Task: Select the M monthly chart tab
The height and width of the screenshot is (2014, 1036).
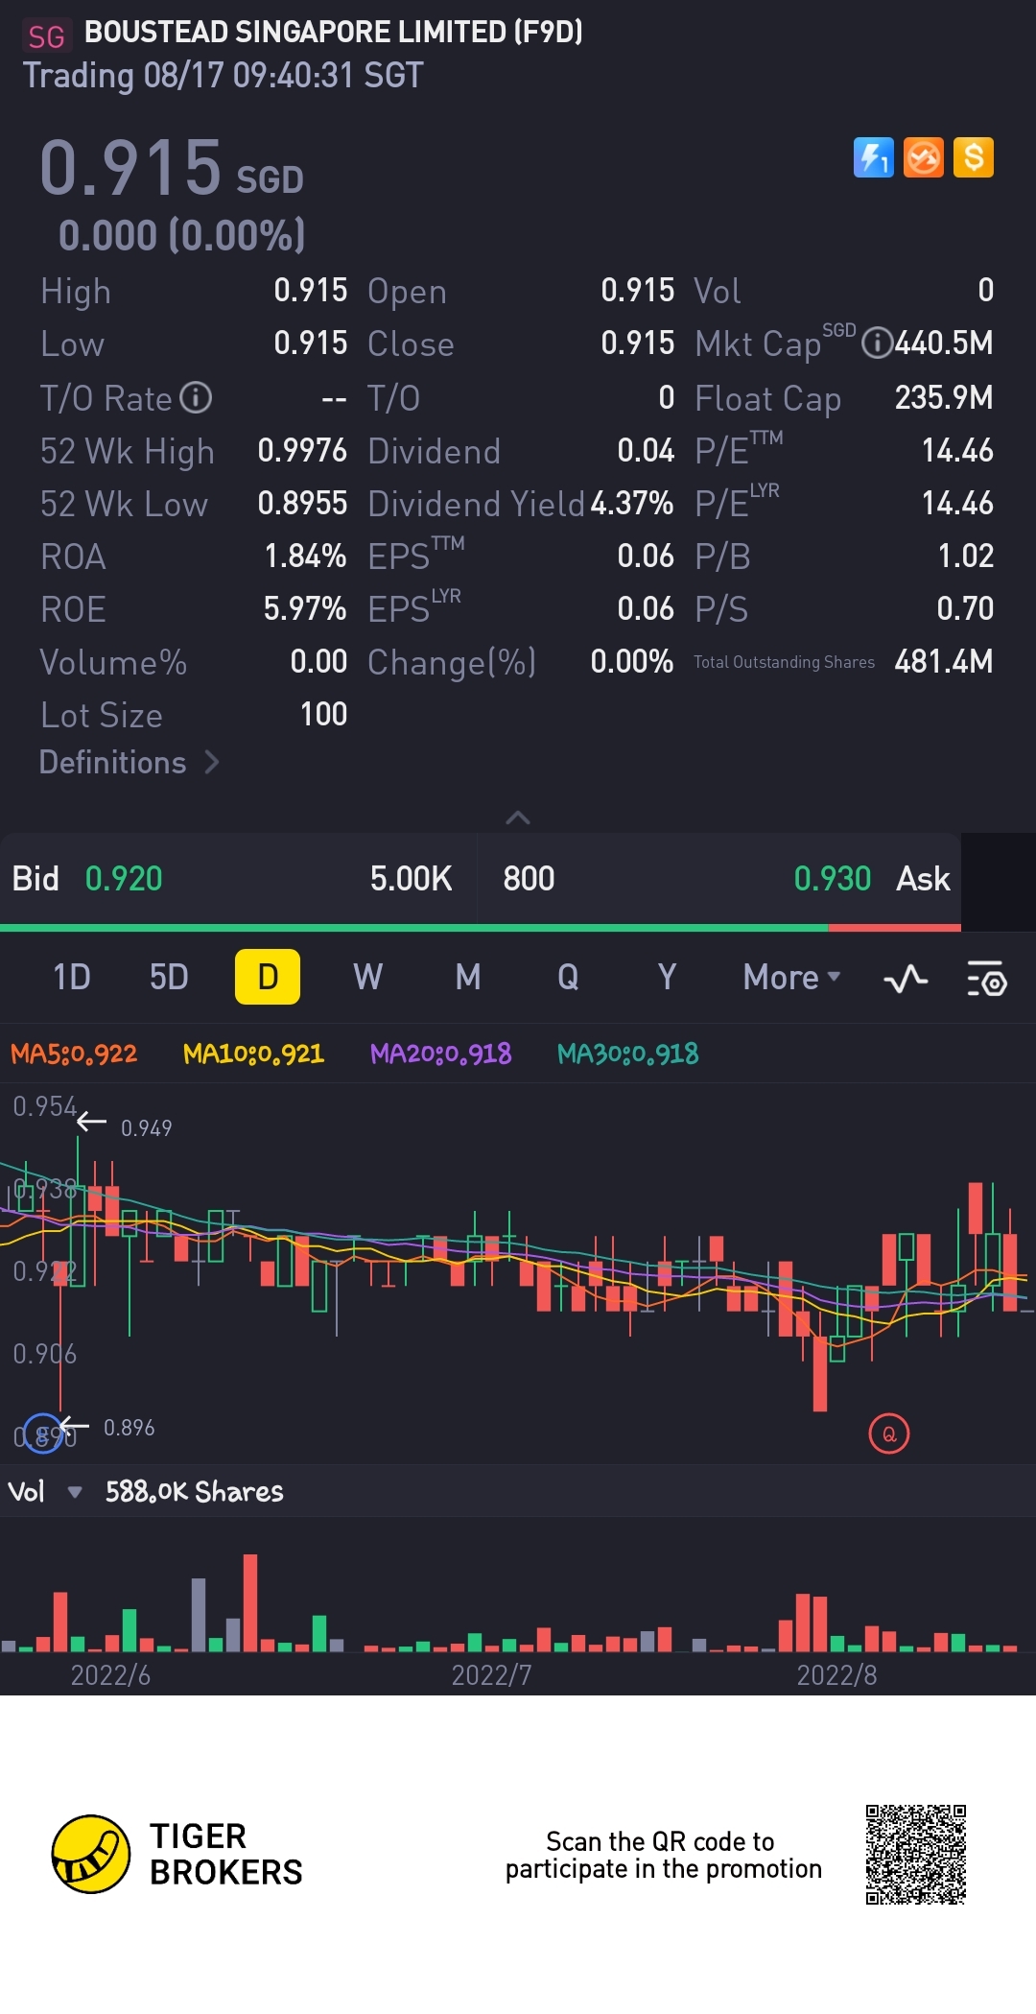Action: [468, 978]
